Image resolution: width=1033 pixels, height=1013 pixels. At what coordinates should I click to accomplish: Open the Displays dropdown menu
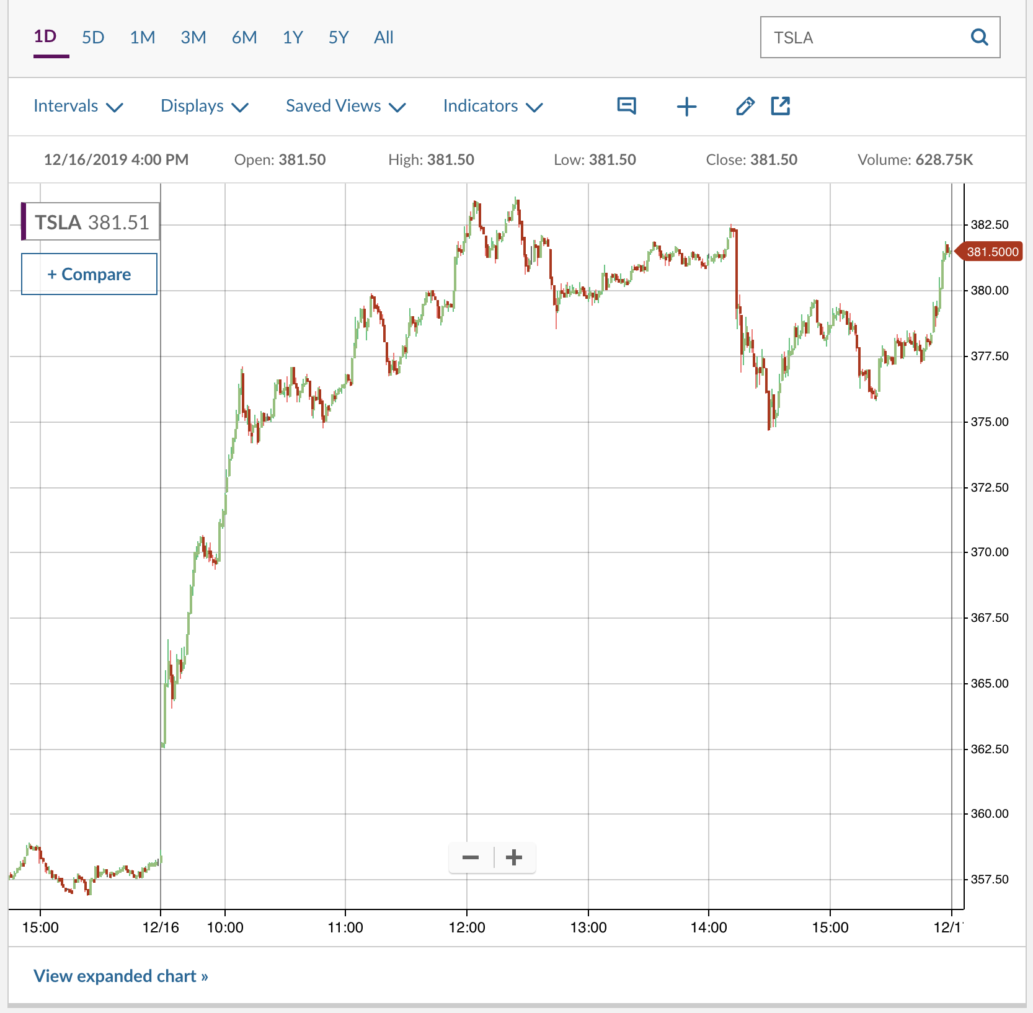[204, 106]
